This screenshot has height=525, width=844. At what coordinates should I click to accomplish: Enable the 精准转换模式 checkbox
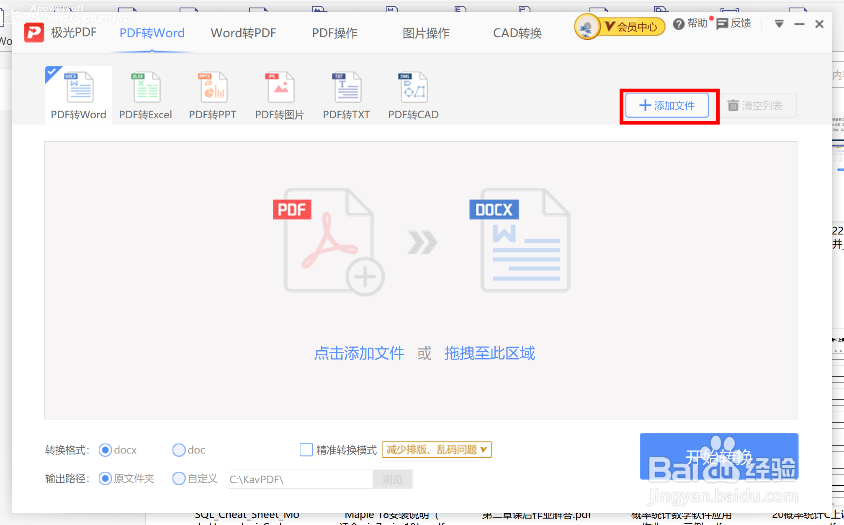point(306,450)
